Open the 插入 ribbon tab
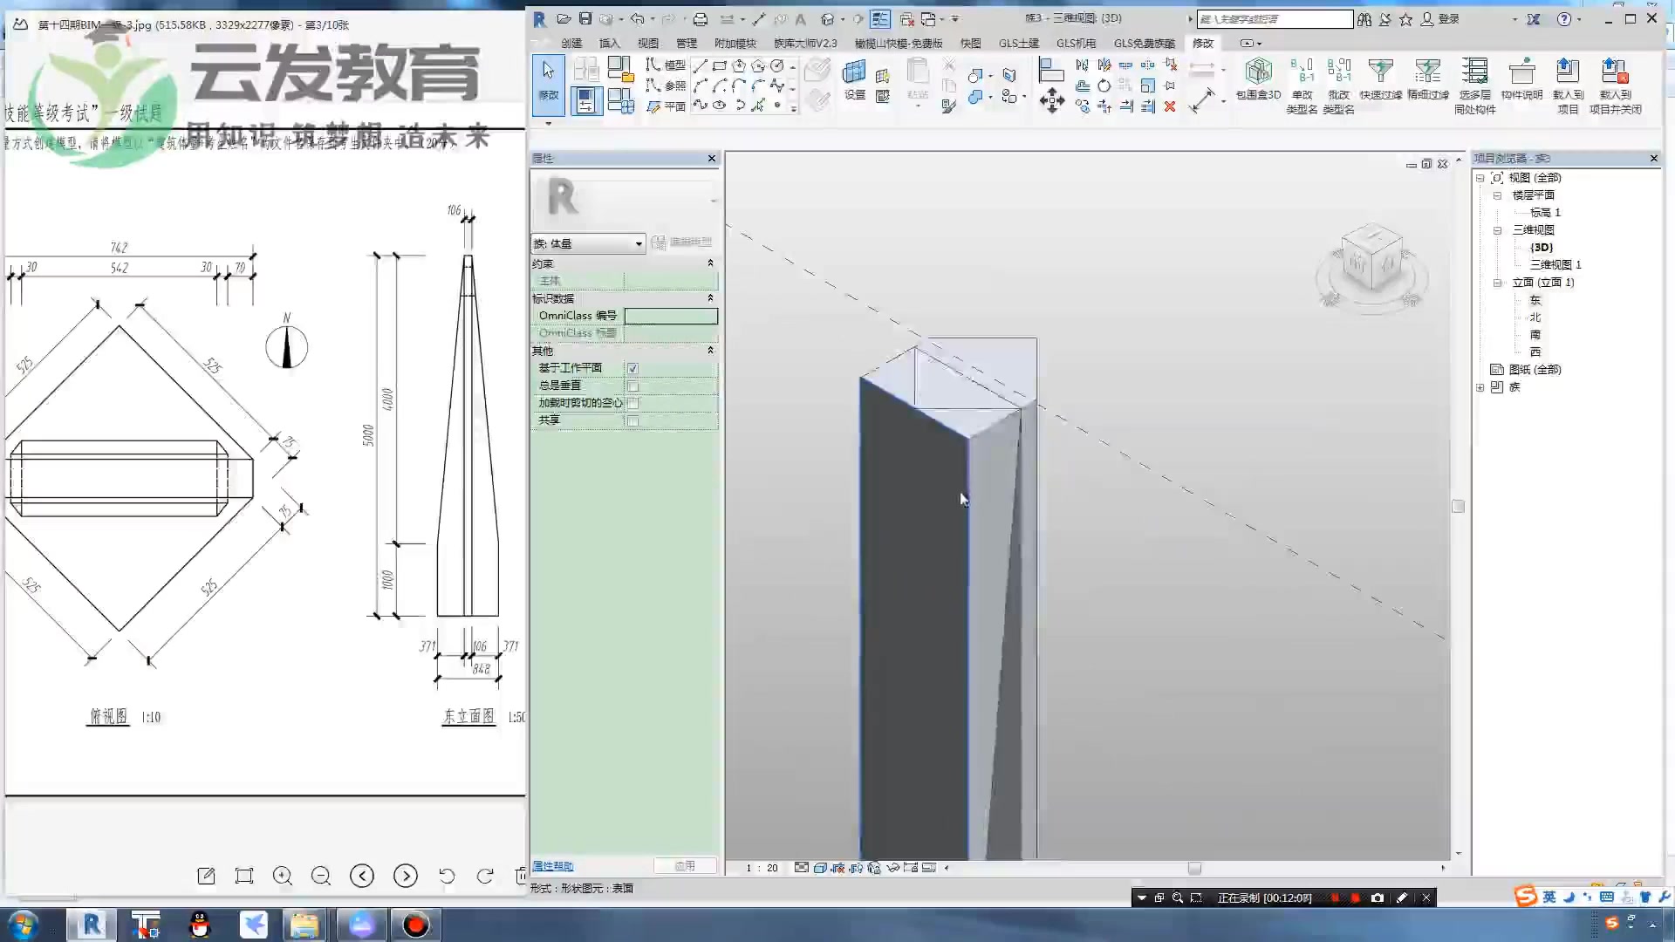Viewport: 1675px width, 942px height. 609,43
